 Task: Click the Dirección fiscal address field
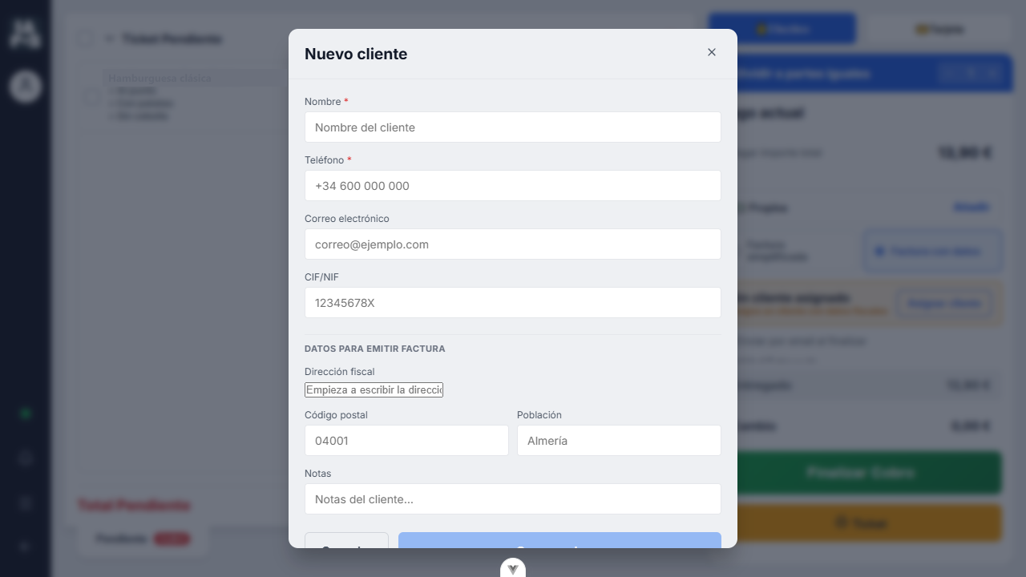374,389
